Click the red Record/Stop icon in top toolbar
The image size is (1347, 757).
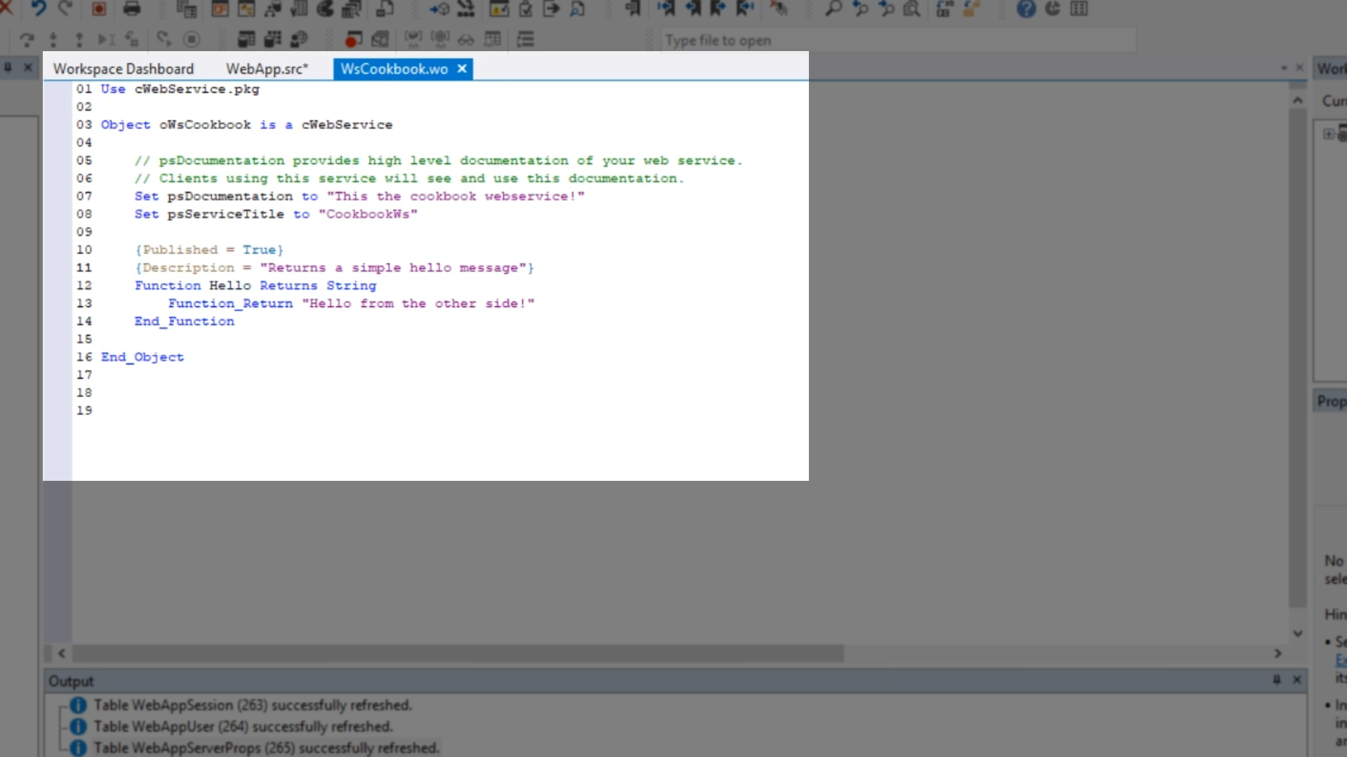pyautogui.click(x=99, y=8)
